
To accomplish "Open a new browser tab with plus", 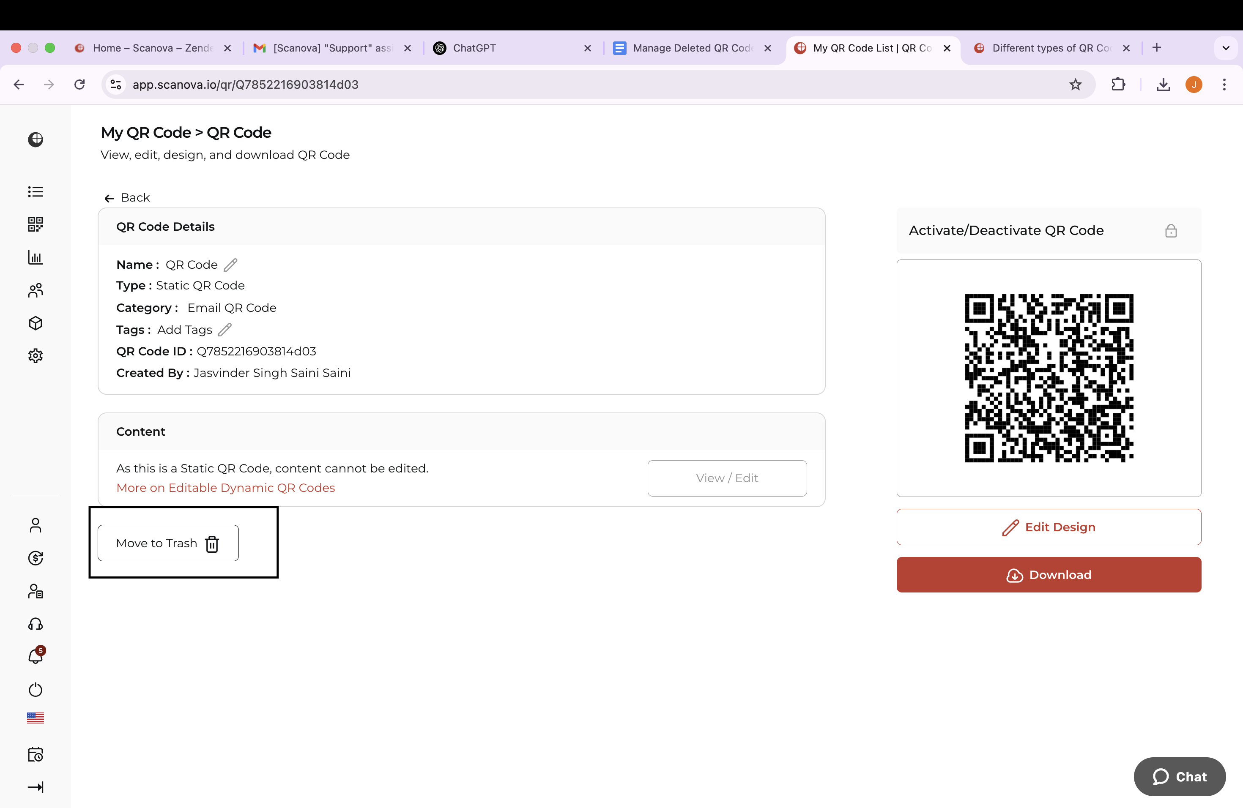I will 1157,47.
